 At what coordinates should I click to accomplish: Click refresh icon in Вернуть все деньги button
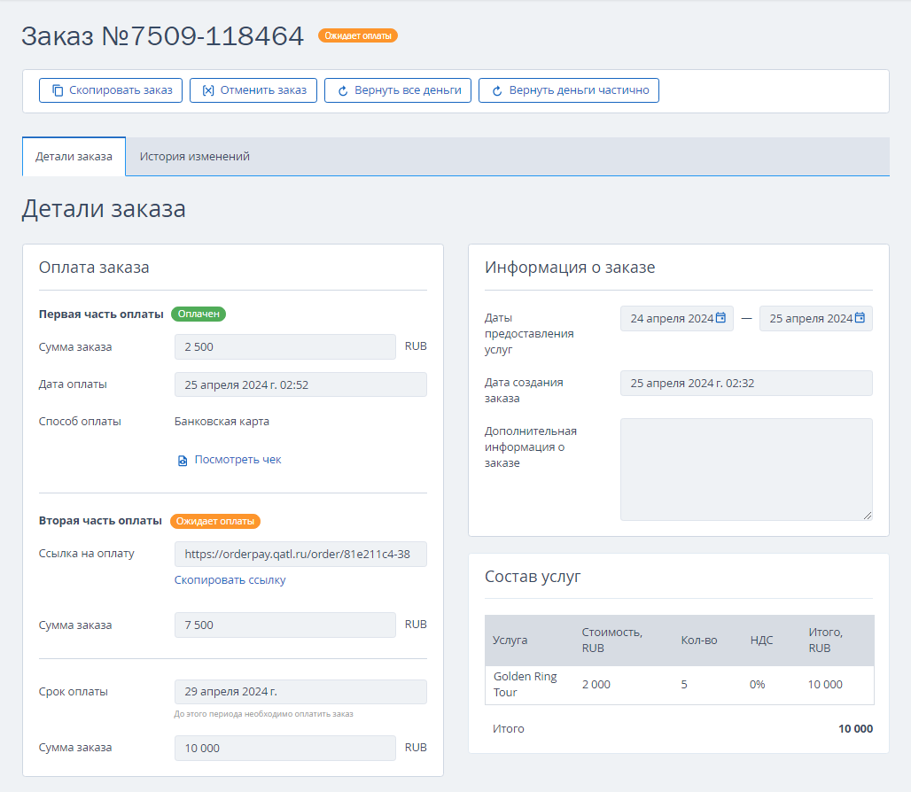(343, 90)
